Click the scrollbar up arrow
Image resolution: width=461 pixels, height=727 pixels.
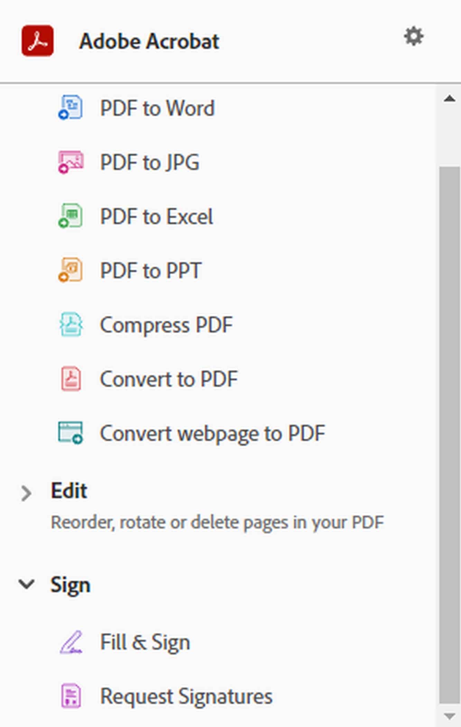(x=449, y=99)
